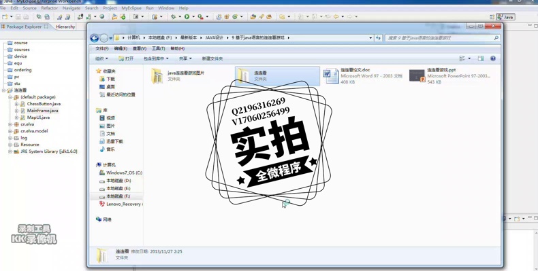Click the 新建文件夹 button
The width and height of the screenshot is (538, 271).
coord(212,58)
